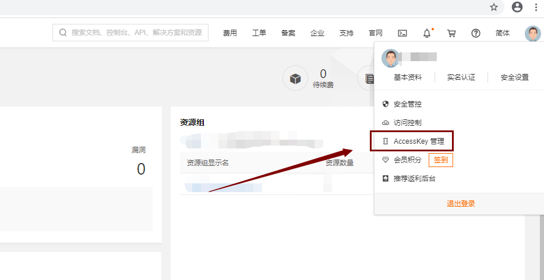Click the Cloud Shell terminal icon
This screenshot has width=544, height=280.
click(x=402, y=33)
